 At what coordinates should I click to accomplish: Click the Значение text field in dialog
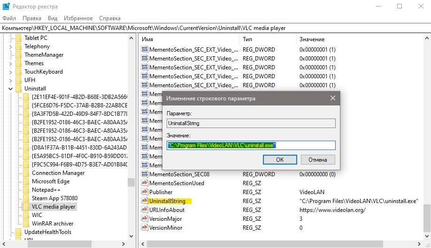pyautogui.click(x=251, y=145)
